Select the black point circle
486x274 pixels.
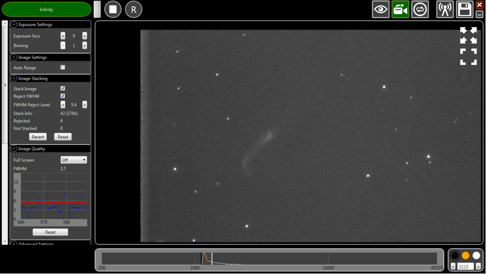point(455,256)
